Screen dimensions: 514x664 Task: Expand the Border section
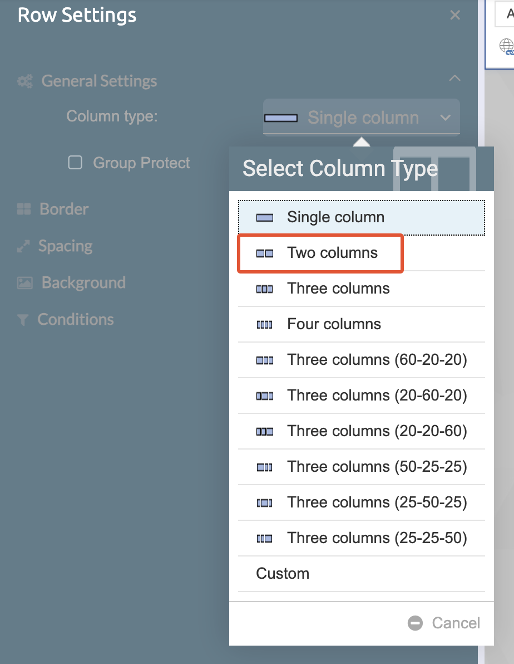pyautogui.click(x=63, y=209)
